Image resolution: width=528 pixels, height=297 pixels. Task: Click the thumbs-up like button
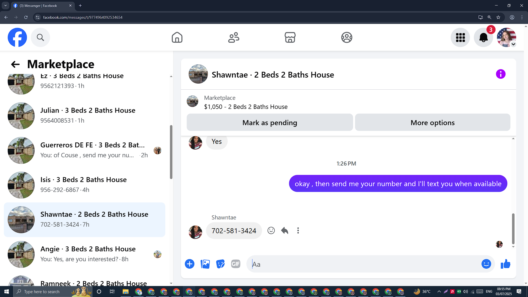click(x=505, y=264)
